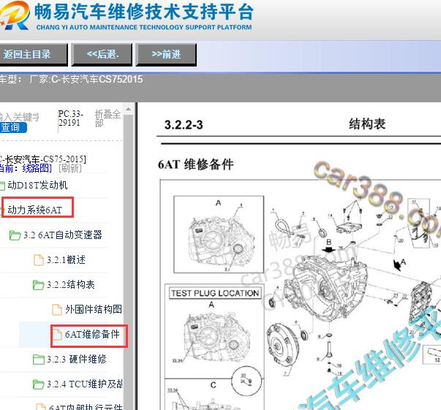441x410 pixels.
Task: Click the page icon beside 外围件结构图
Action: (x=57, y=310)
